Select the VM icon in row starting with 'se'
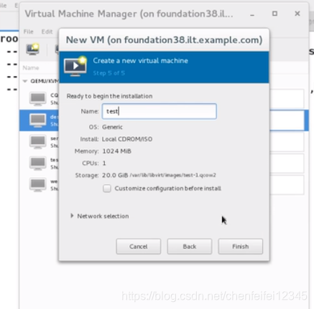Image resolution: width=314 pixels, height=309 pixels. point(37,142)
